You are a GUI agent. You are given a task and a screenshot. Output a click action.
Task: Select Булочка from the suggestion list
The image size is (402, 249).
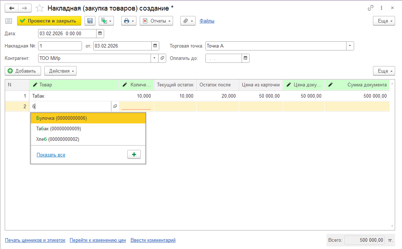(62, 118)
